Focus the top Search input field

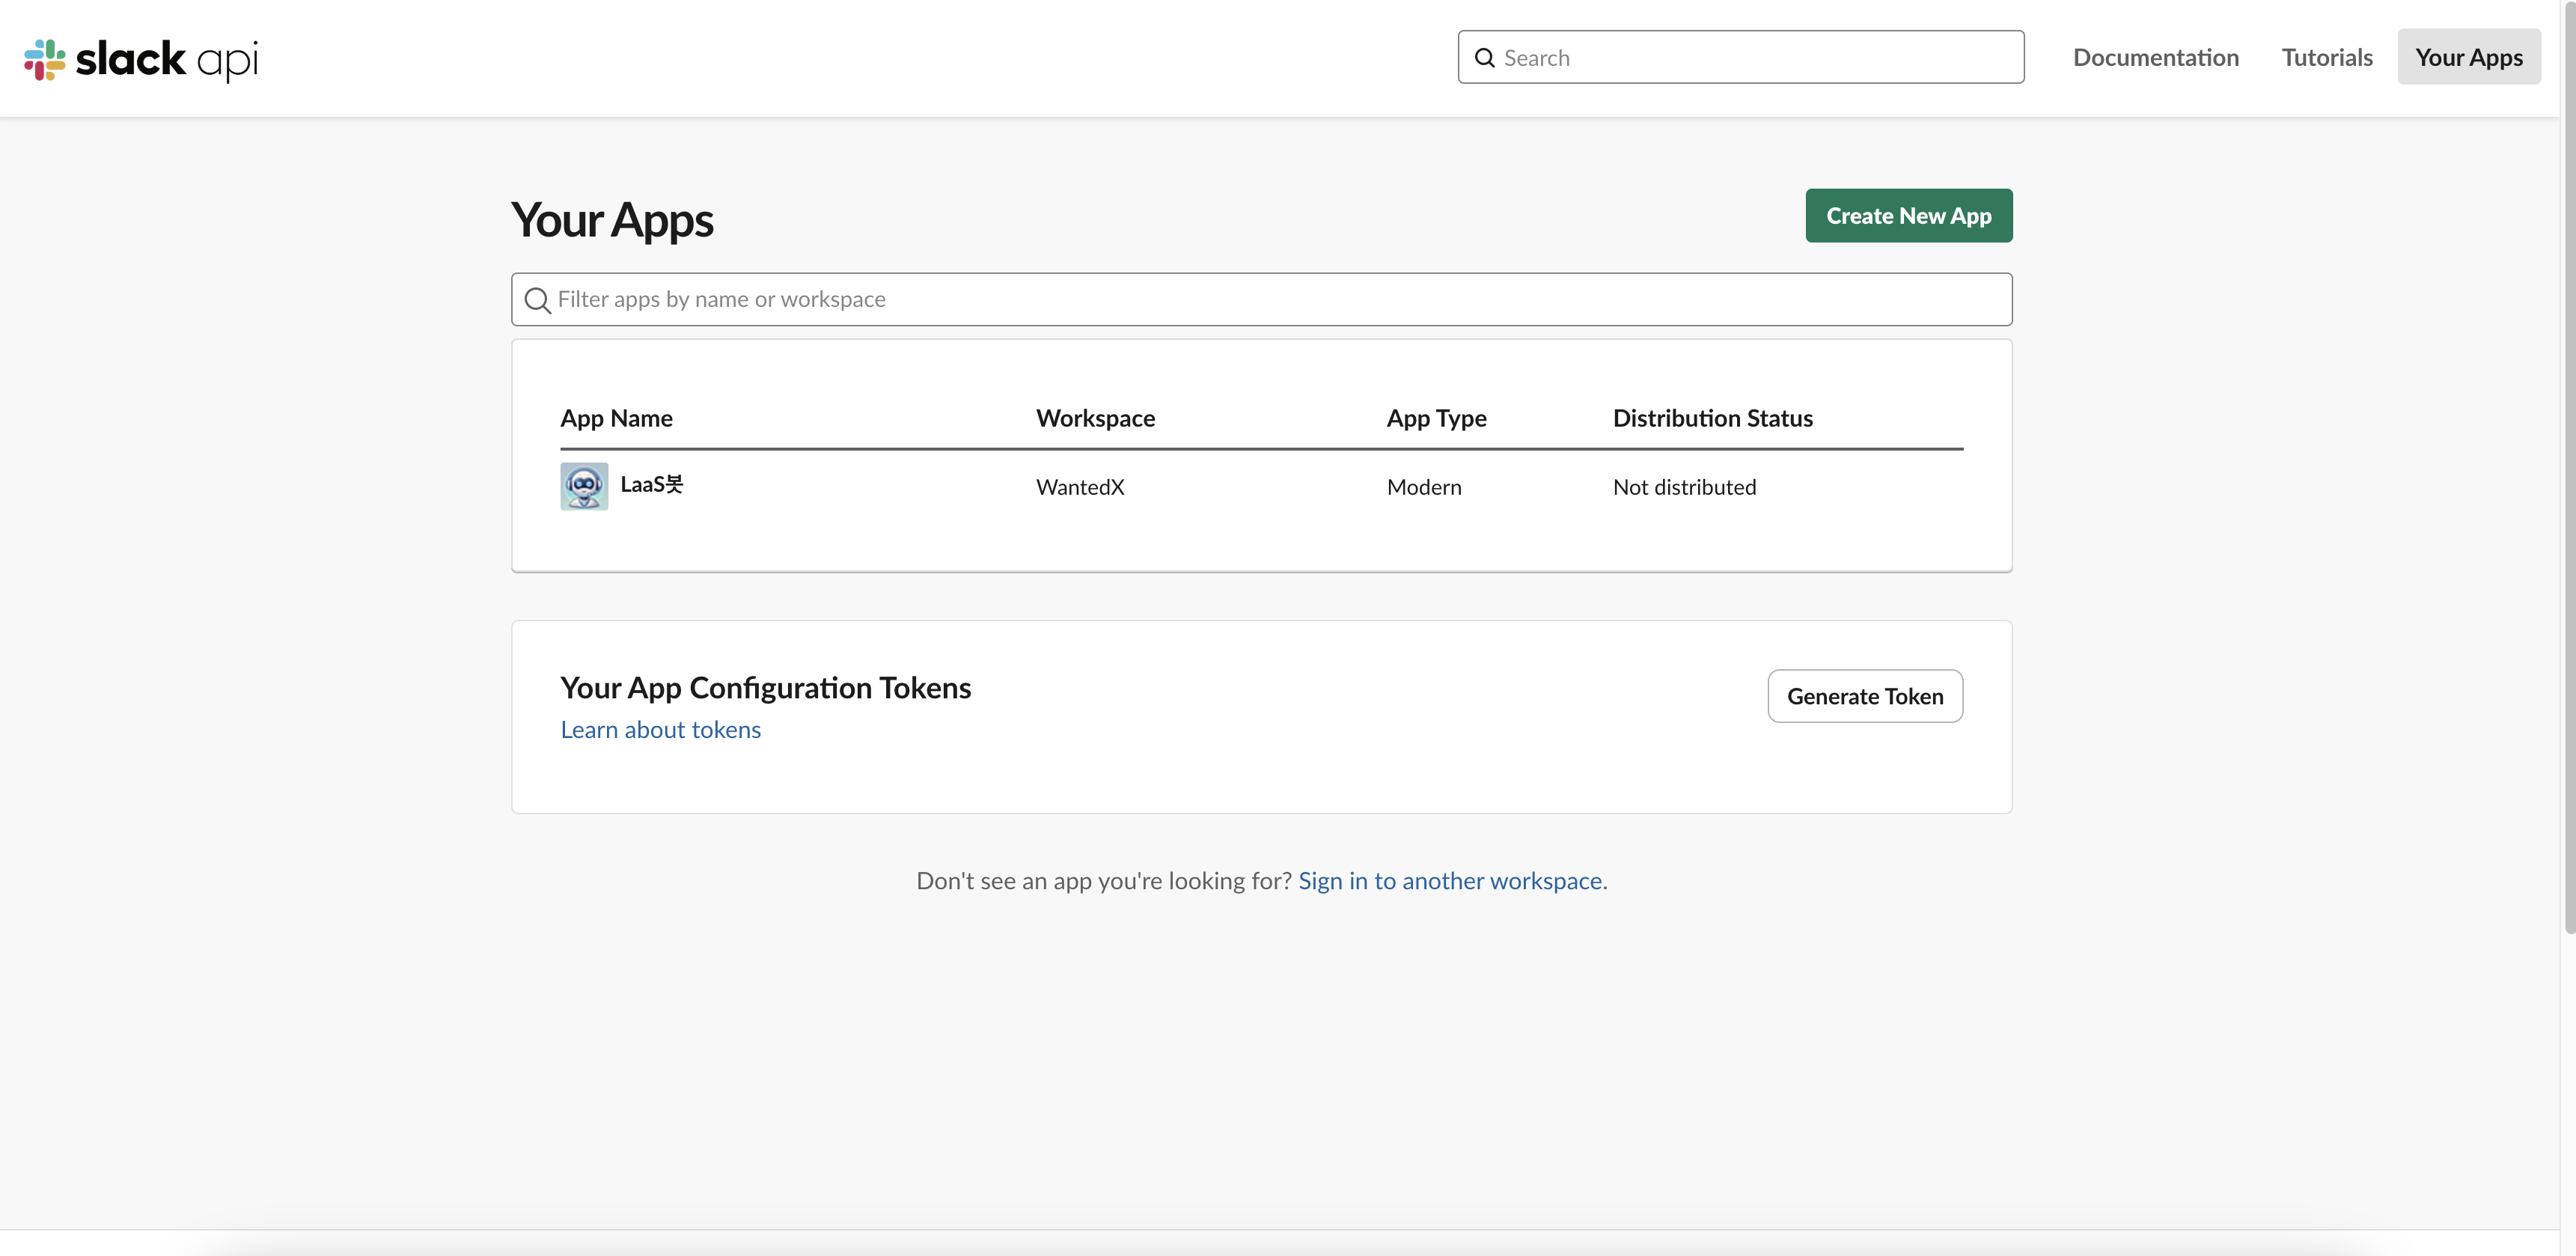(1741, 57)
